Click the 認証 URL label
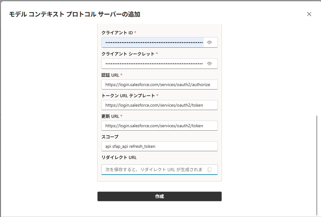 (110, 75)
